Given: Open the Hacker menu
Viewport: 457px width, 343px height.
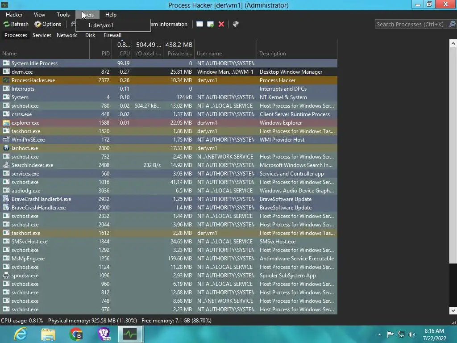Looking at the screenshot, I should coord(14,15).
